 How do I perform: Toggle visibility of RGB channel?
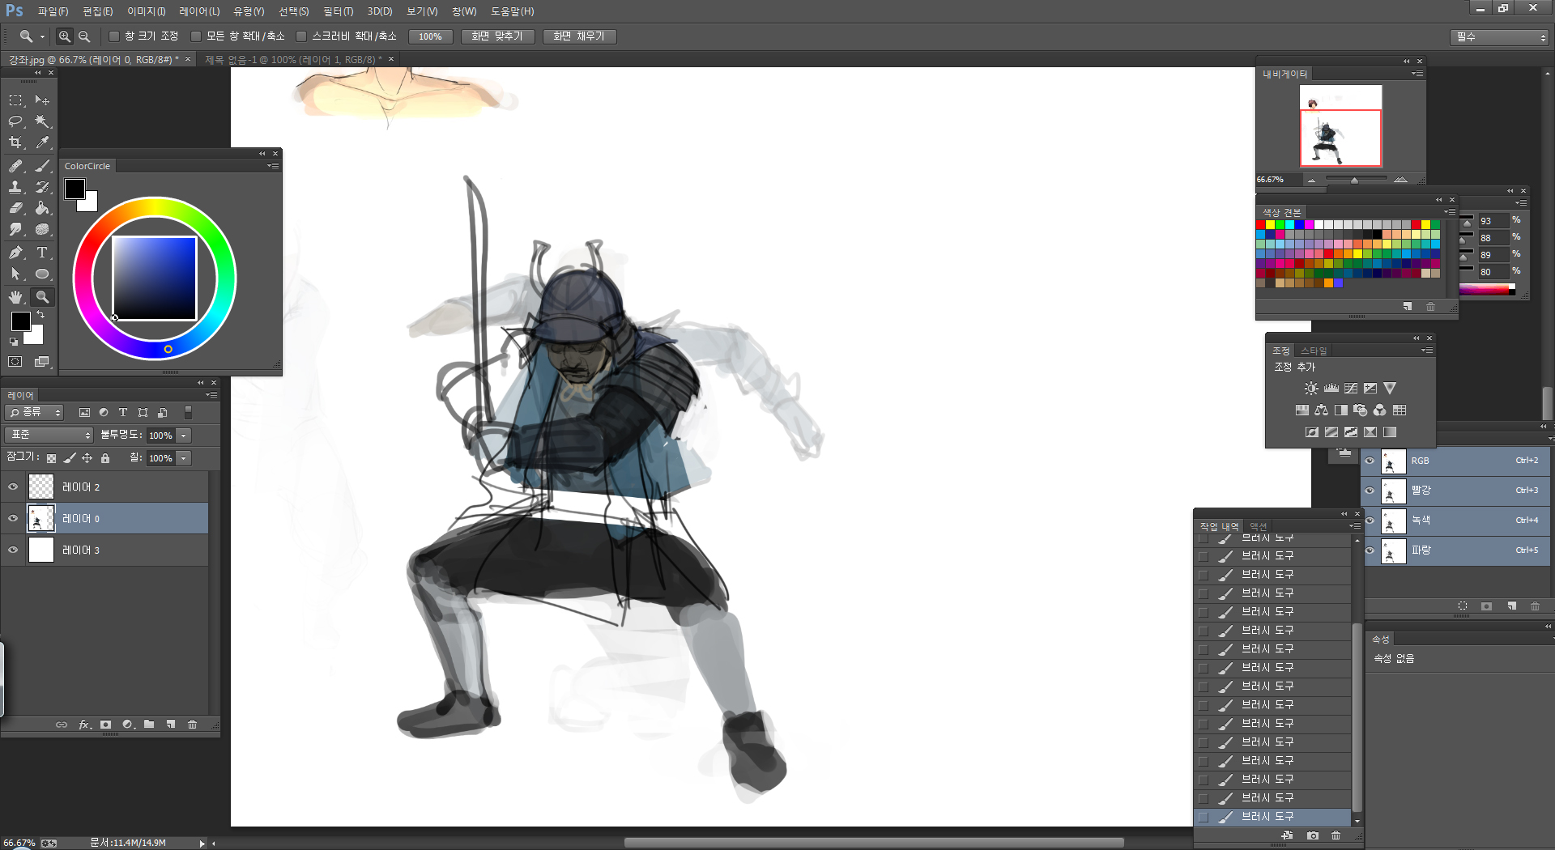coord(1370,461)
